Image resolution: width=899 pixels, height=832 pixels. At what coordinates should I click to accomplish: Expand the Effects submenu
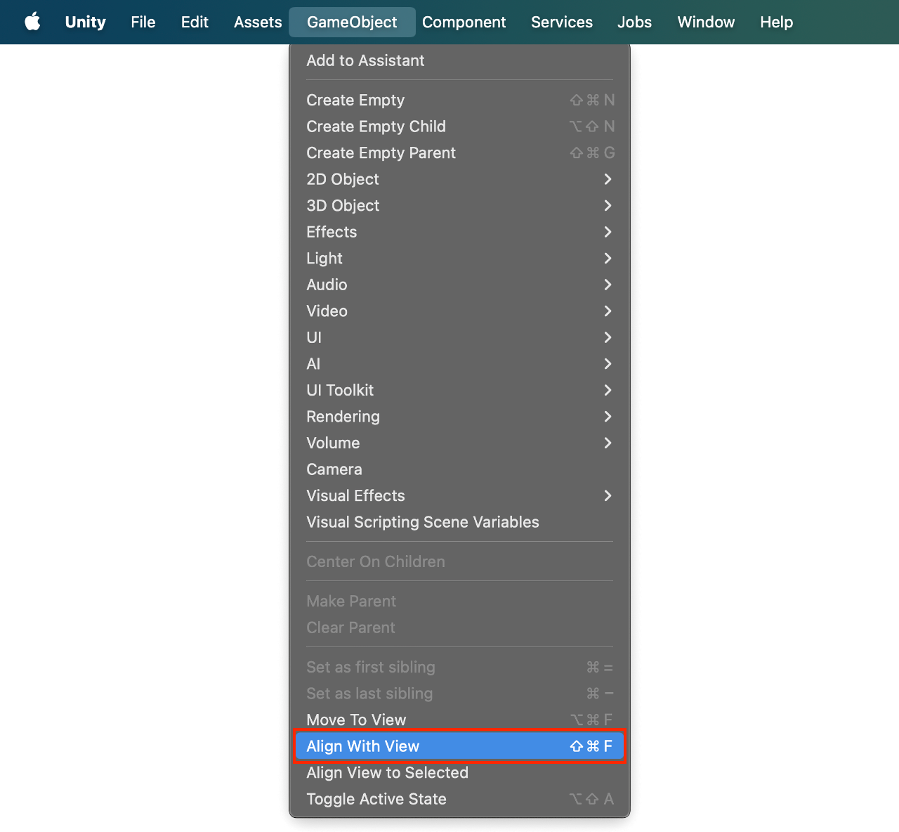459,232
